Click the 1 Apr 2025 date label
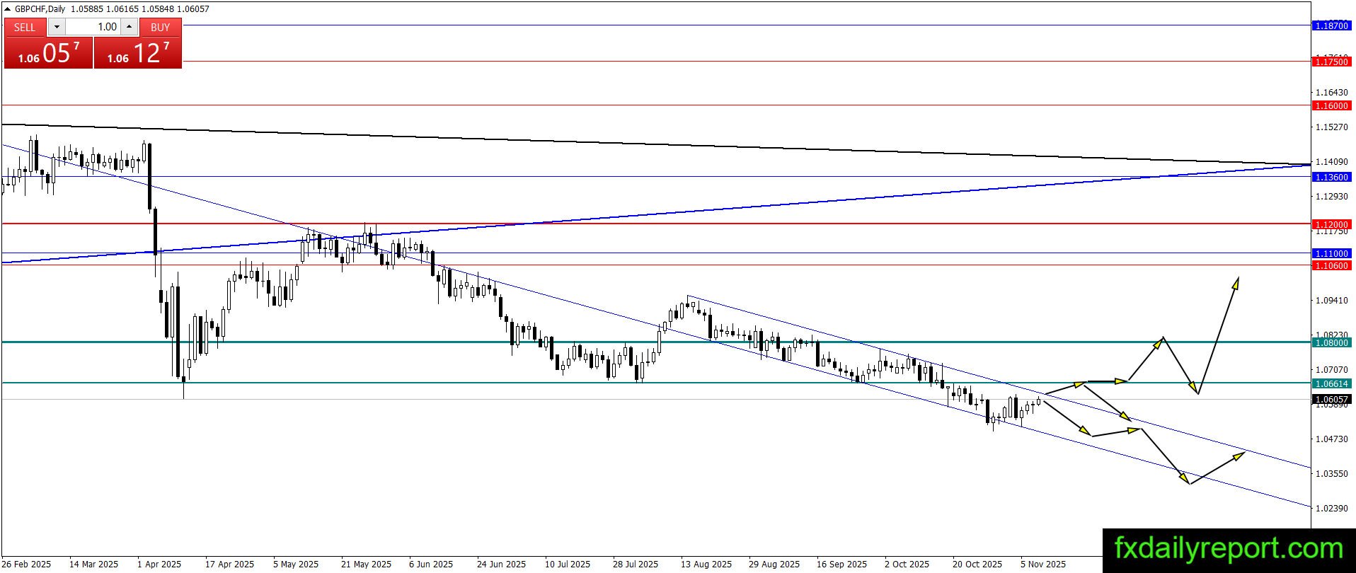This screenshot has width=1356, height=573. point(159,565)
